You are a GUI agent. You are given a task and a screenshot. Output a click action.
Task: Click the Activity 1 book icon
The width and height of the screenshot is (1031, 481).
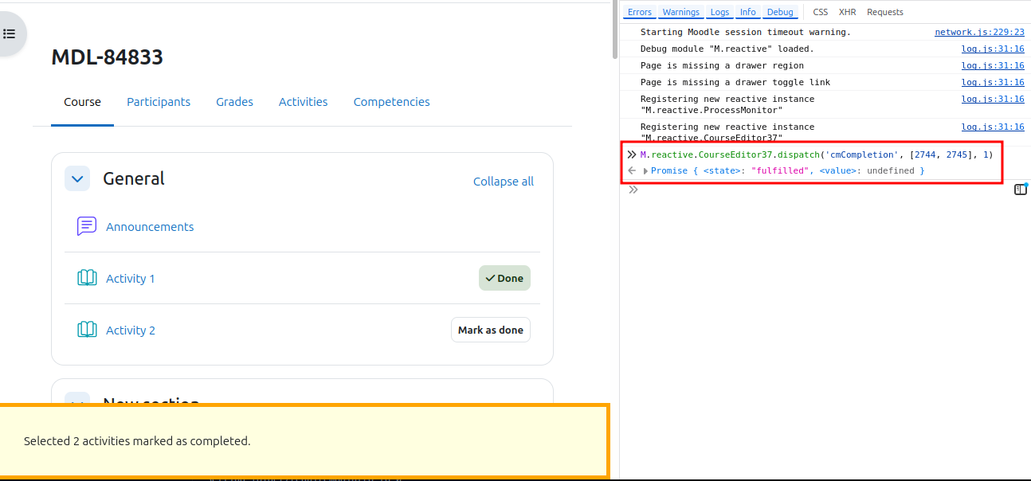tap(87, 278)
